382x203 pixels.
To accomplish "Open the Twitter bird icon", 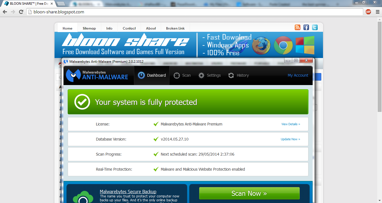I will pyautogui.click(x=315, y=27).
